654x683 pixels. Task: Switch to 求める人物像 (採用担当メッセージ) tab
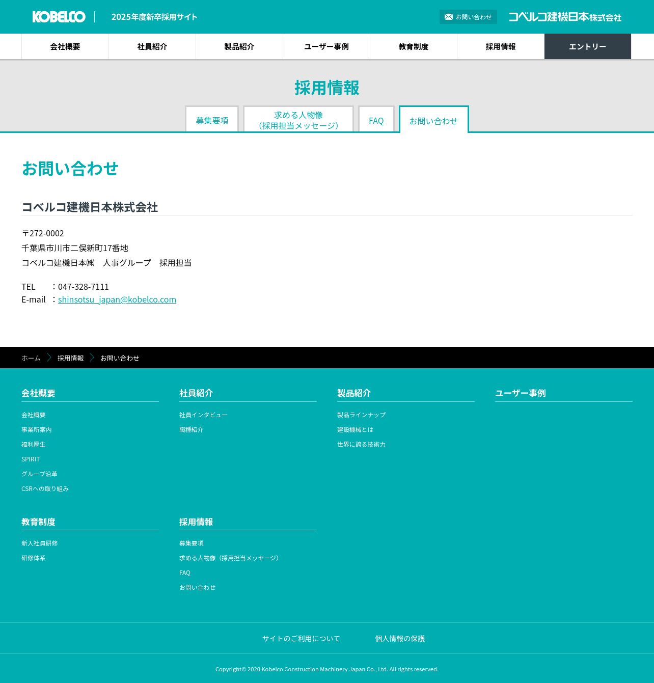coord(298,119)
